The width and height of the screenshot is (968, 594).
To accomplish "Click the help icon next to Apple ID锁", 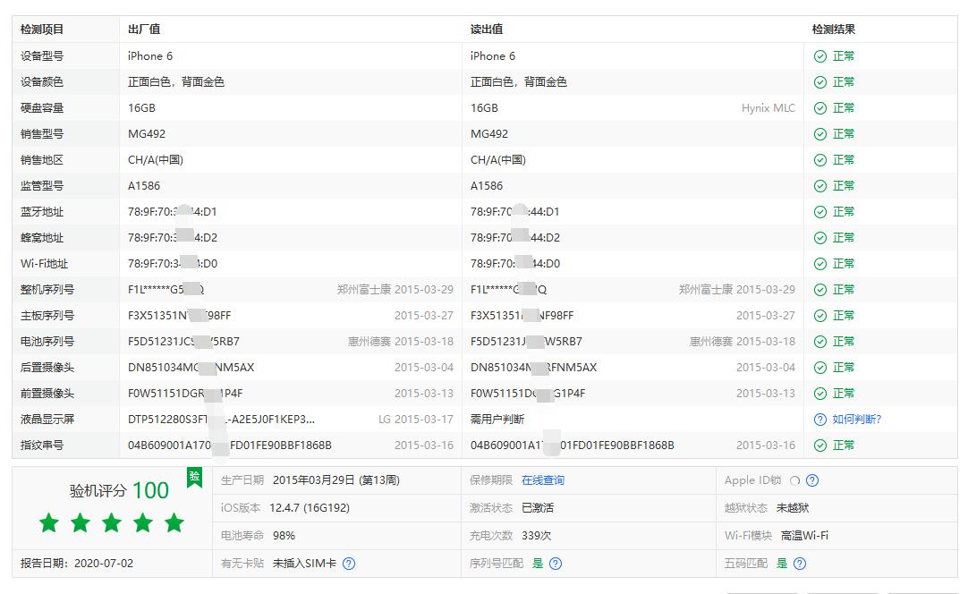I will point(811,480).
